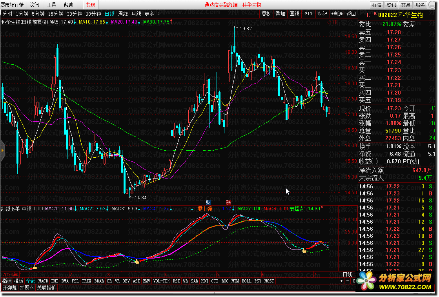Viewport: 439px width, 297px height.
Task: Expand the left side panel arrow
Action: tap(2, 151)
